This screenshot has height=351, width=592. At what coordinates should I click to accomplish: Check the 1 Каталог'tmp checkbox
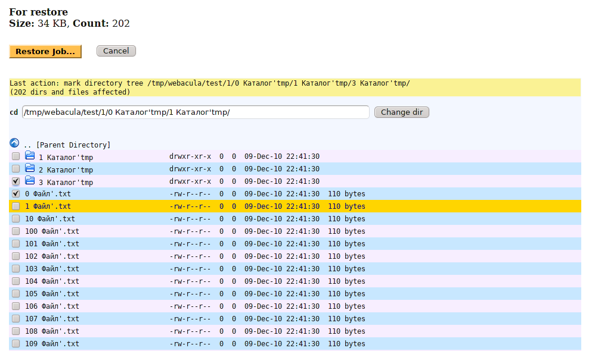pos(16,156)
